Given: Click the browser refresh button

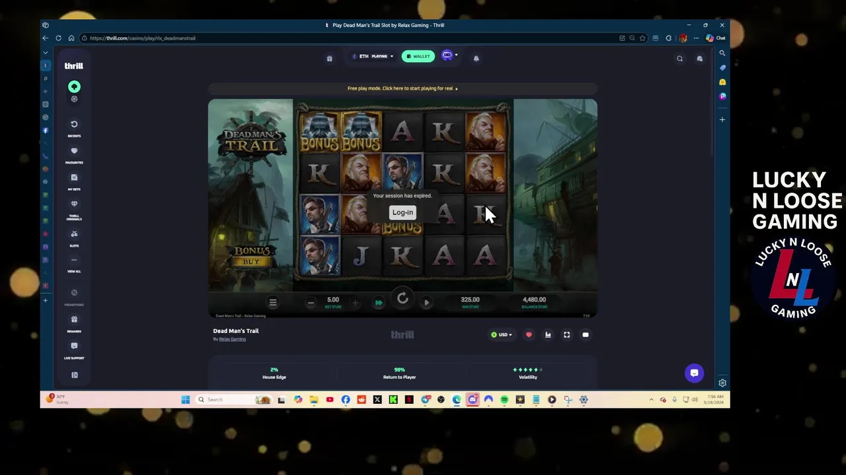Looking at the screenshot, I should [x=58, y=38].
